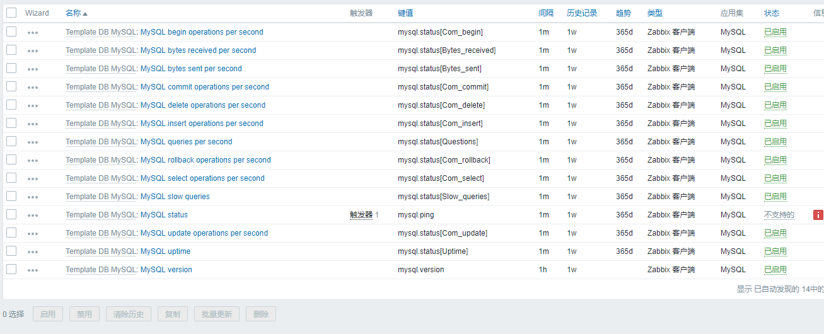Open wizard dots for MySQL bytes received row
The width and height of the screenshot is (824, 334).
coord(33,50)
